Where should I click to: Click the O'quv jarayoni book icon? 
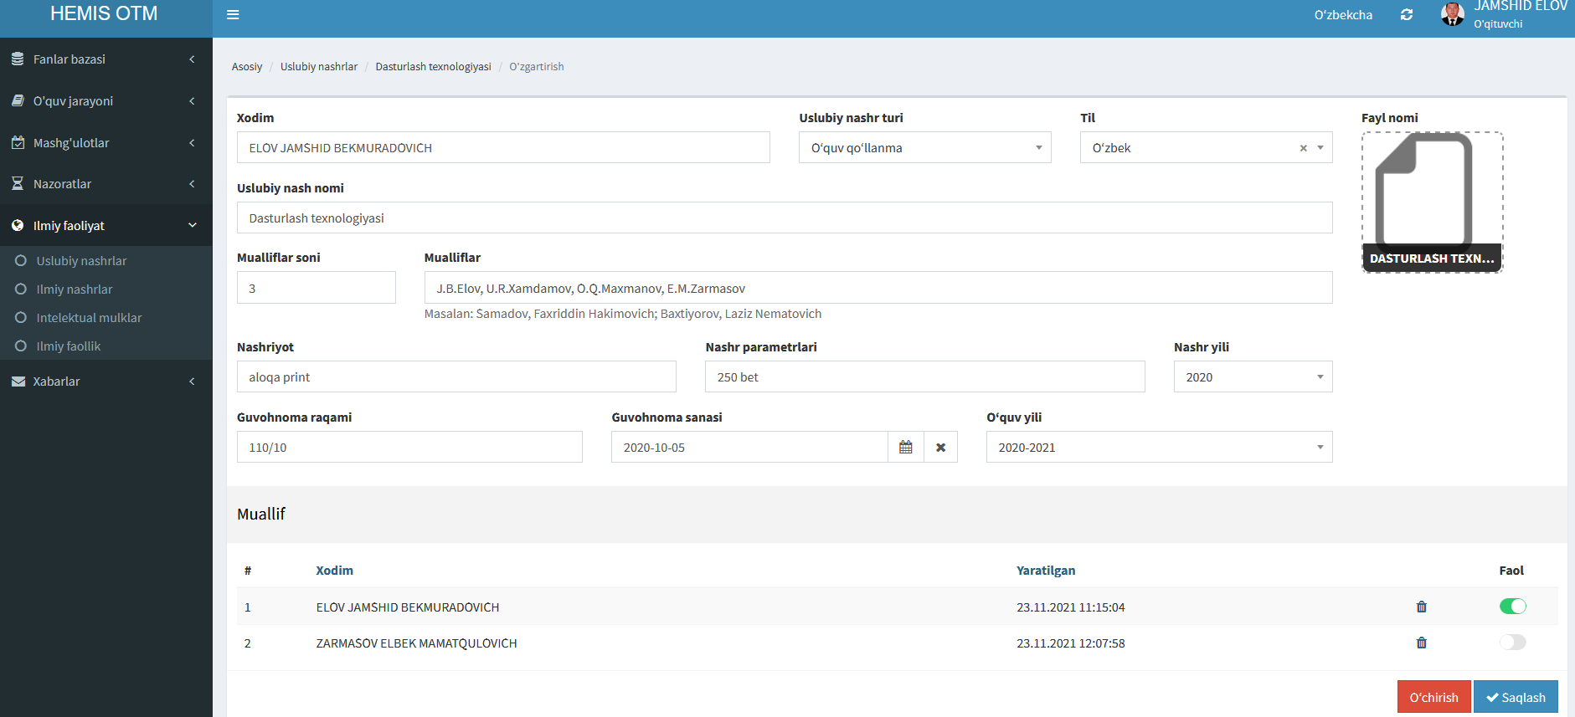tap(18, 101)
